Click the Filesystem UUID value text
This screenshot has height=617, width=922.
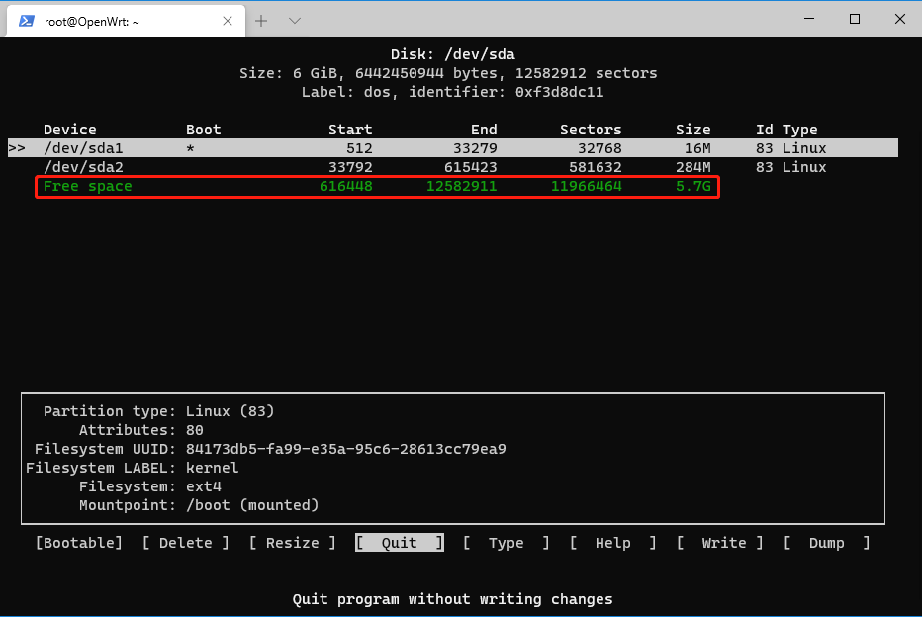pos(345,449)
